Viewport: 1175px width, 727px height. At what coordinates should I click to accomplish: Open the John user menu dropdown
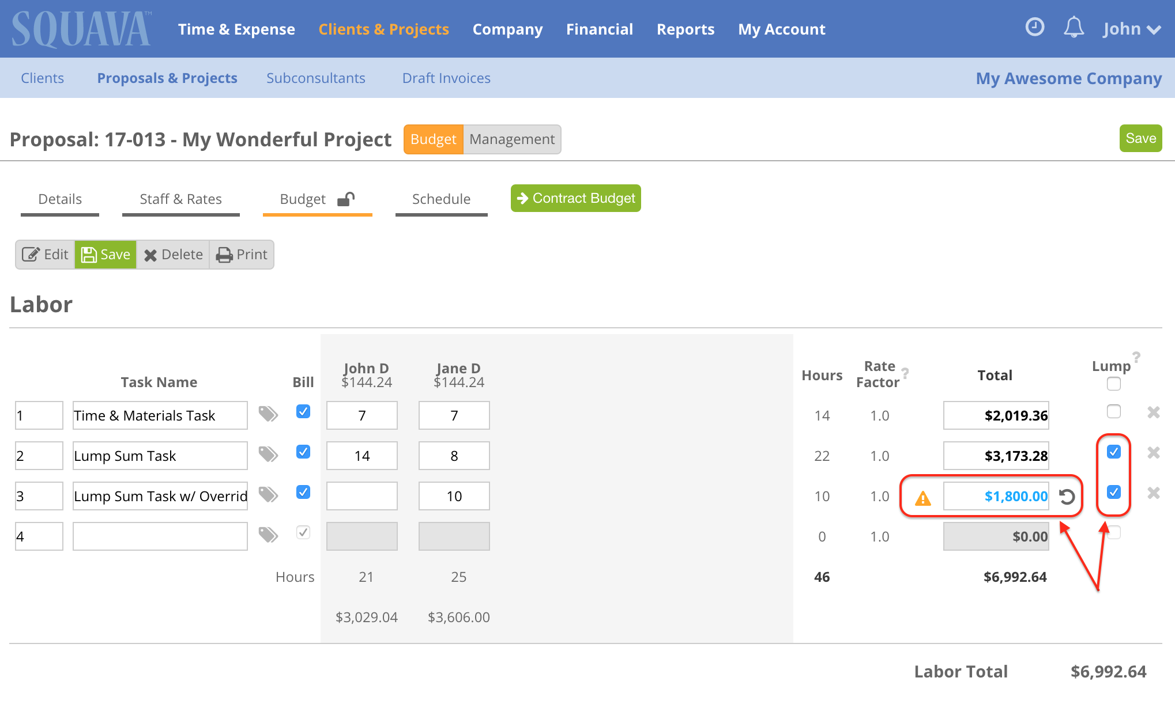tap(1132, 29)
